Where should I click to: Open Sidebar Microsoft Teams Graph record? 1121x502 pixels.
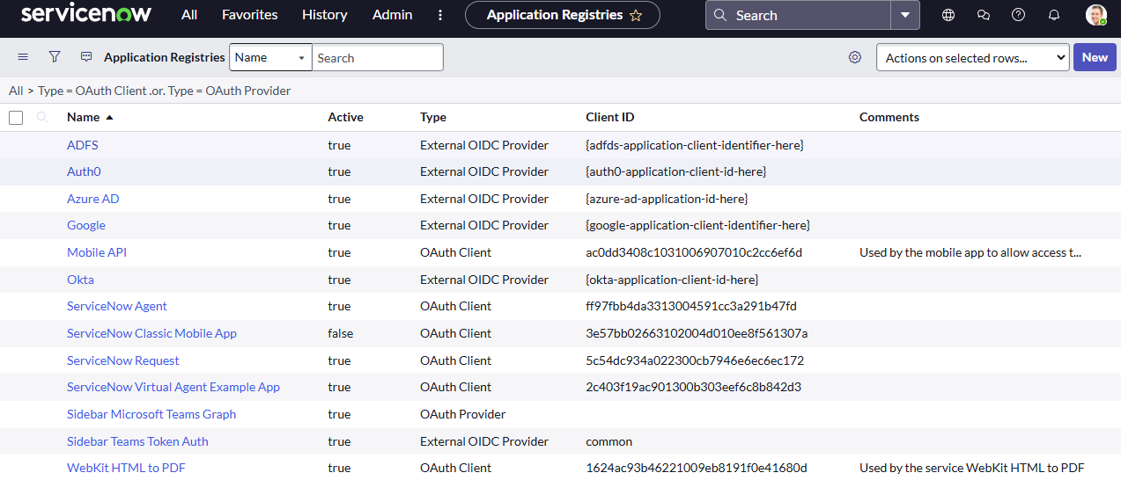coord(151,414)
